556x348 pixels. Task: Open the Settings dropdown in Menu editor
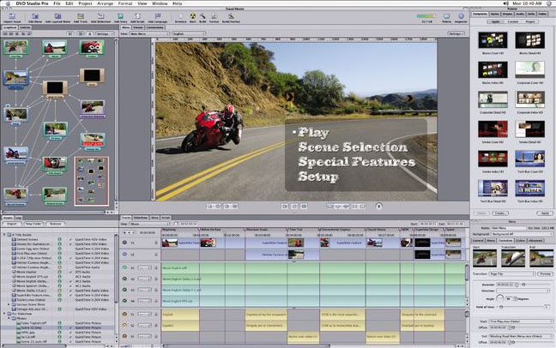(456, 33)
